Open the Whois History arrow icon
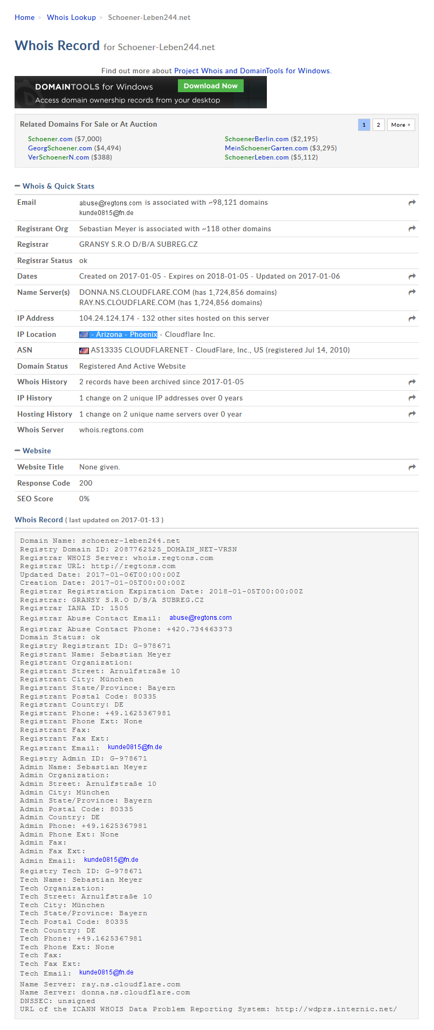Image resolution: width=434 pixels, height=1030 pixels. coord(412,382)
